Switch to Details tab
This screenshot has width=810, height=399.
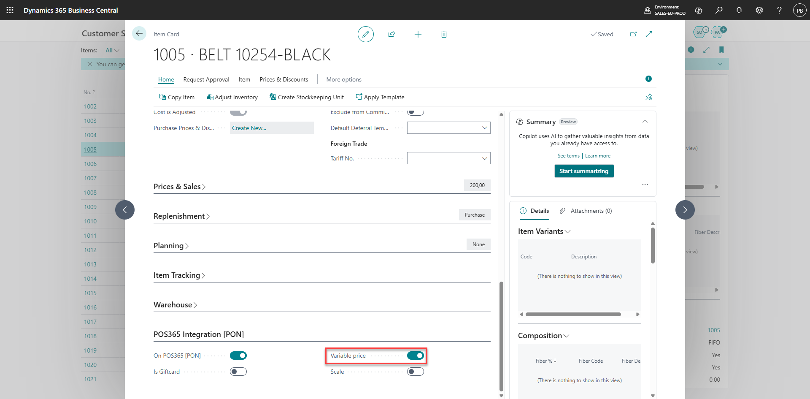coord(535,211)
